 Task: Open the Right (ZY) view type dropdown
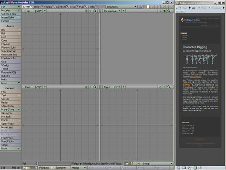pos(112,87)
